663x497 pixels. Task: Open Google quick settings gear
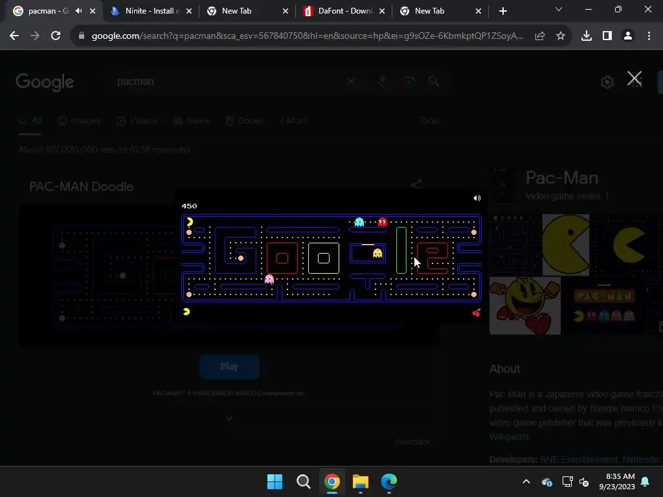click(607, 82)
